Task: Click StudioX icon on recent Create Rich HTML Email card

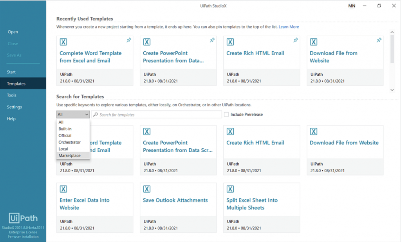Action: coord(230,42)
